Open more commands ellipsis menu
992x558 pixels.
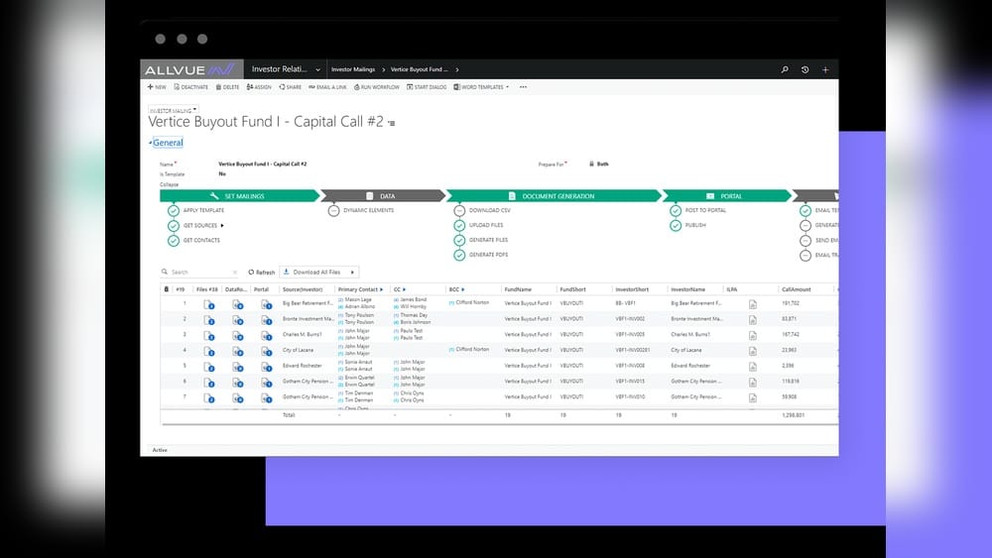[x=523, y=87]
